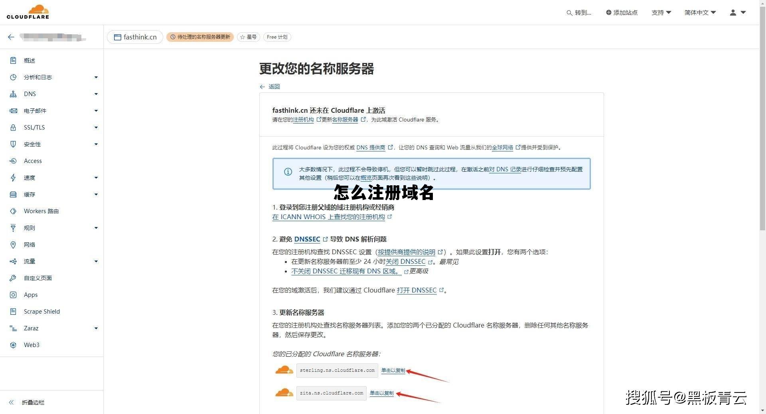The width and height of the screenshot is (766, 414).
Task: Click the 速度 lightning bolt icon
Action: (13, 178)
